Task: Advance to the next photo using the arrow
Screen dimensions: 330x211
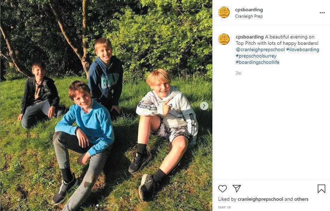Action: (x=204, y=106)
